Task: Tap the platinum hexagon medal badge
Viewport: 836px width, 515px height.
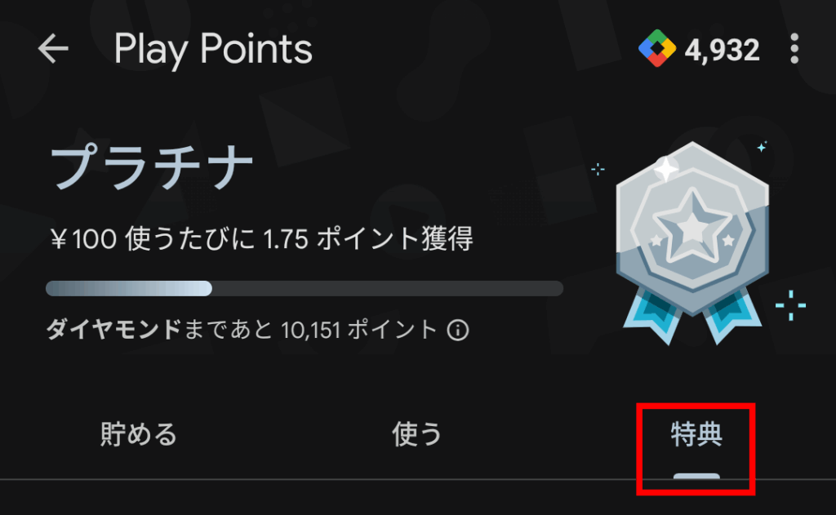Action: click(692, 229)
